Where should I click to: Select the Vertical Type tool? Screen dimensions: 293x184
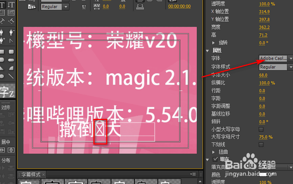[11, 4]
